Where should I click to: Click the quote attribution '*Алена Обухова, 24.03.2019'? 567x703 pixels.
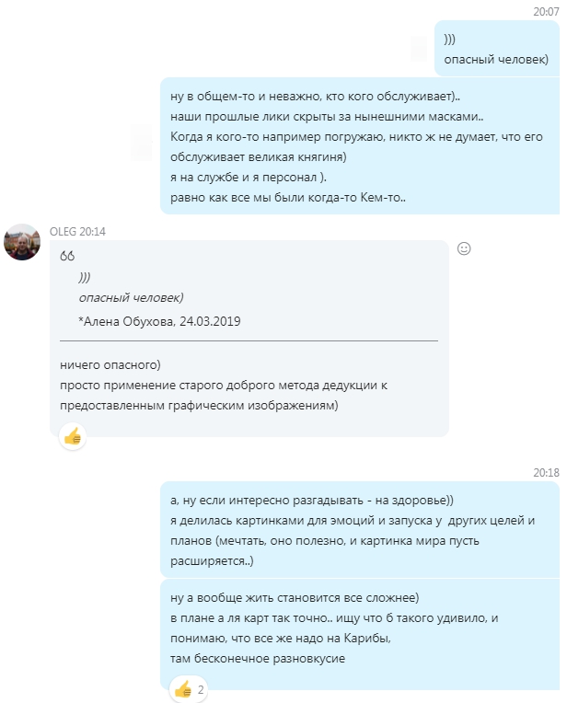[x=159, y=321]
